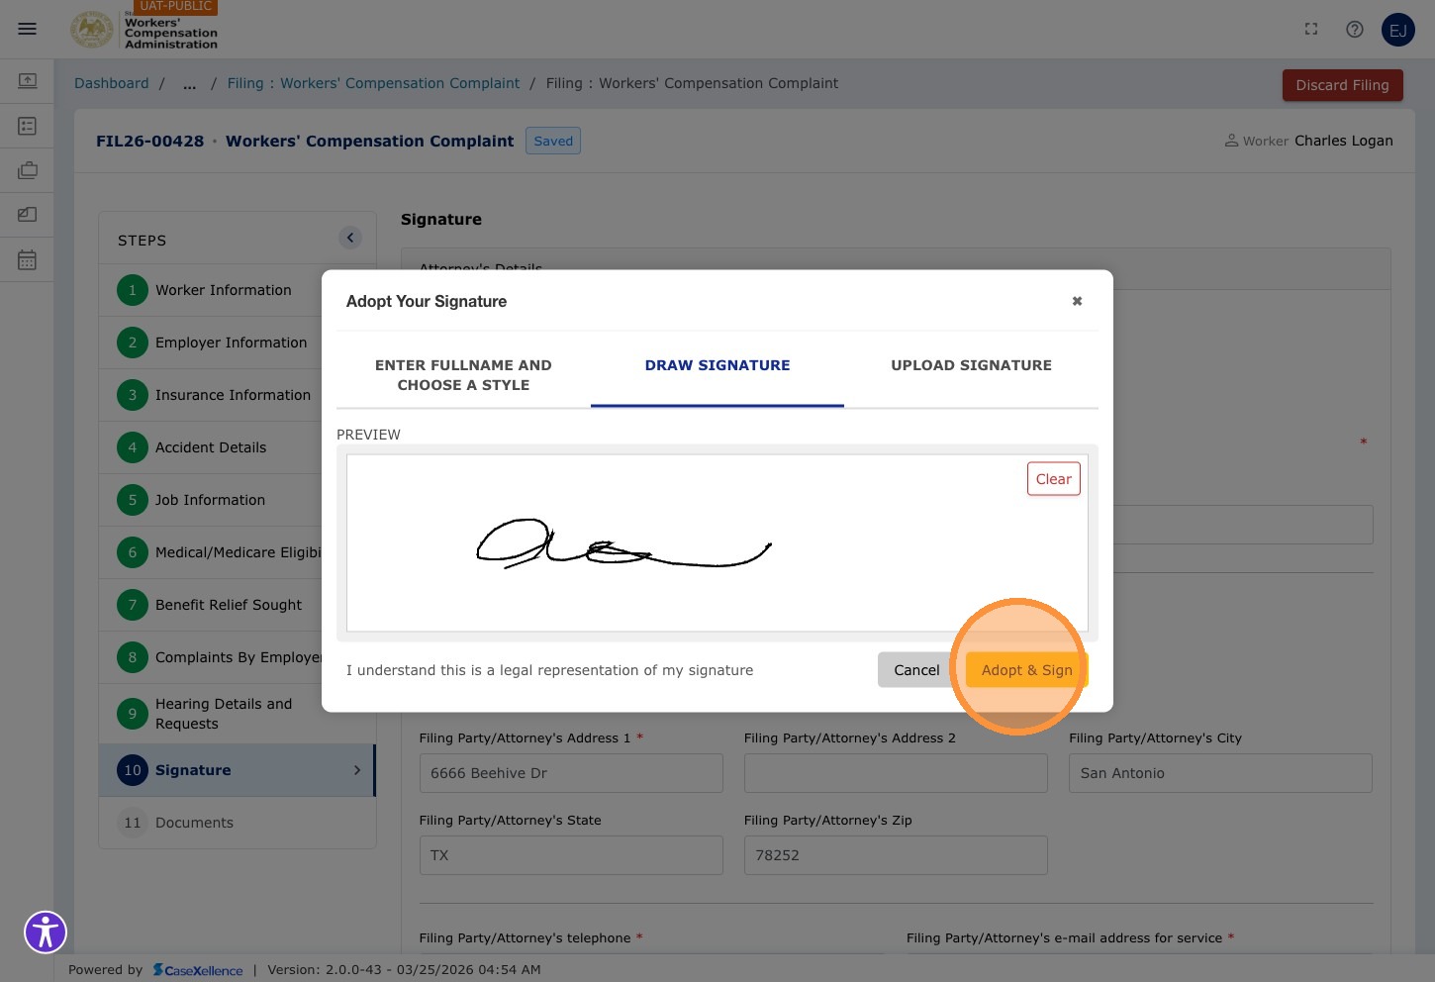The width and height of the screenshot is (1435, 982).
Task: Close the Adopt Your Signature dialog
Action: coord(1077,301)
